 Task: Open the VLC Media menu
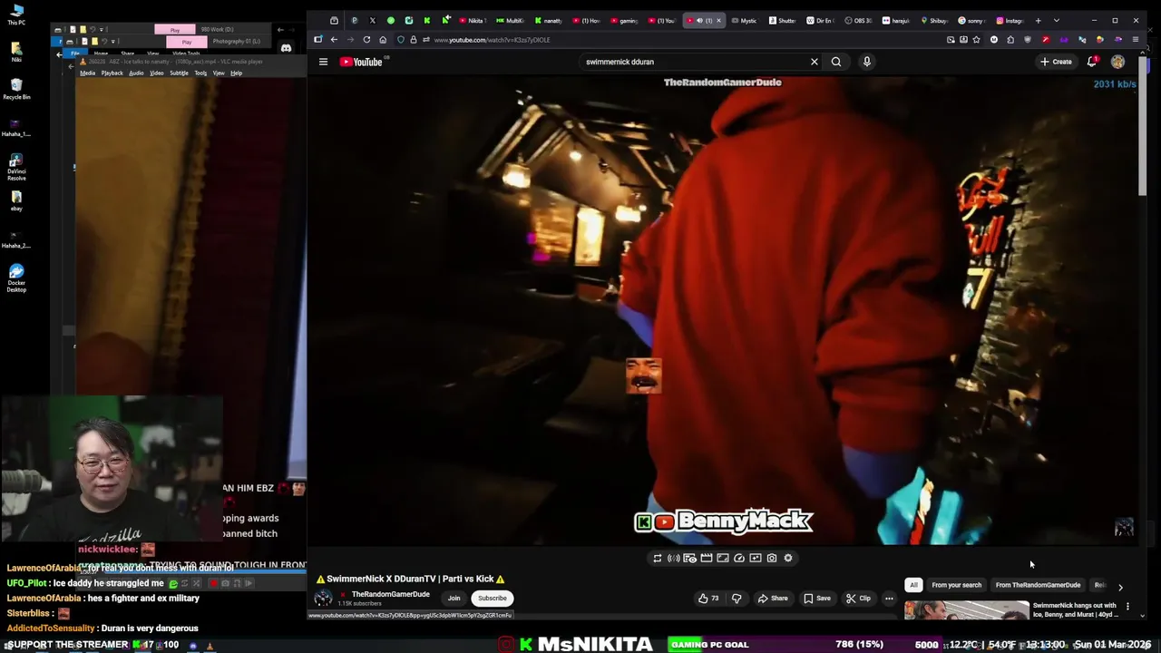[x=87, y=73]
